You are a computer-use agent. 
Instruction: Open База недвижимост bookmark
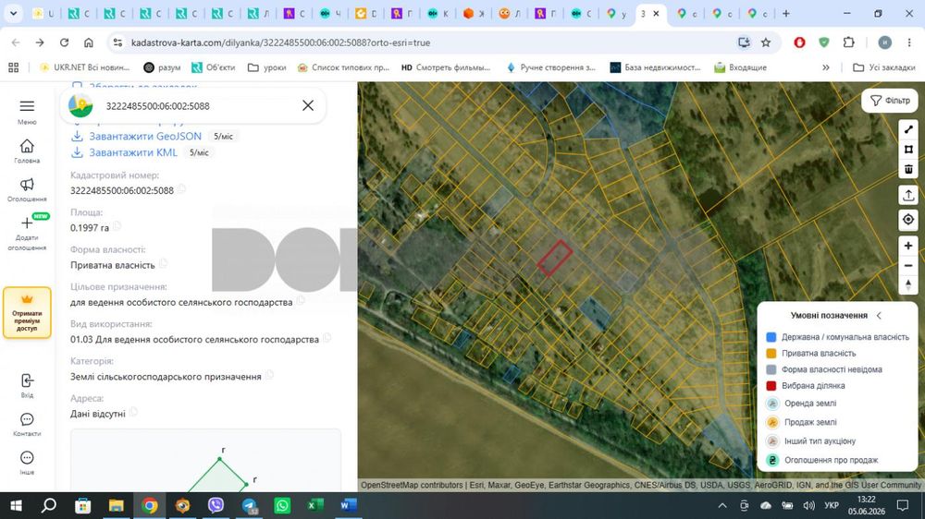[656, 67]
